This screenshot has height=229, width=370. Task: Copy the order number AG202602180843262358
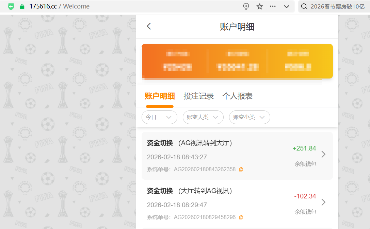click(x=241, y=169)
